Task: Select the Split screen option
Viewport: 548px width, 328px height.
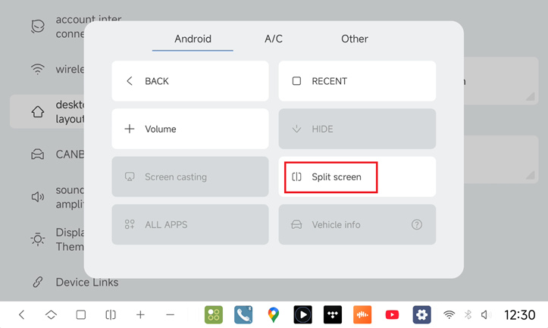Action: 357,176
